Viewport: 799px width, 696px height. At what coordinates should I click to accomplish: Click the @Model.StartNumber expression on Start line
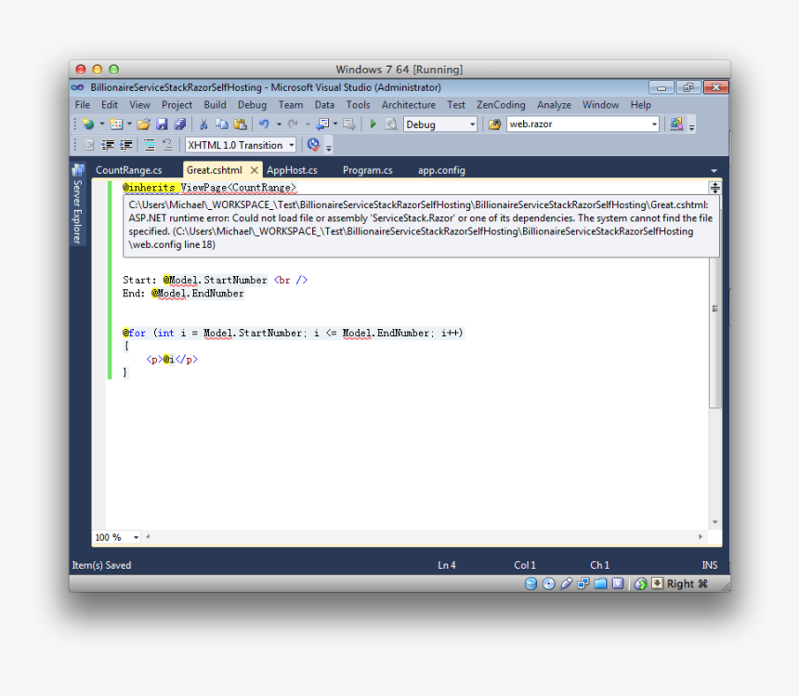click(x=215, y=281)
